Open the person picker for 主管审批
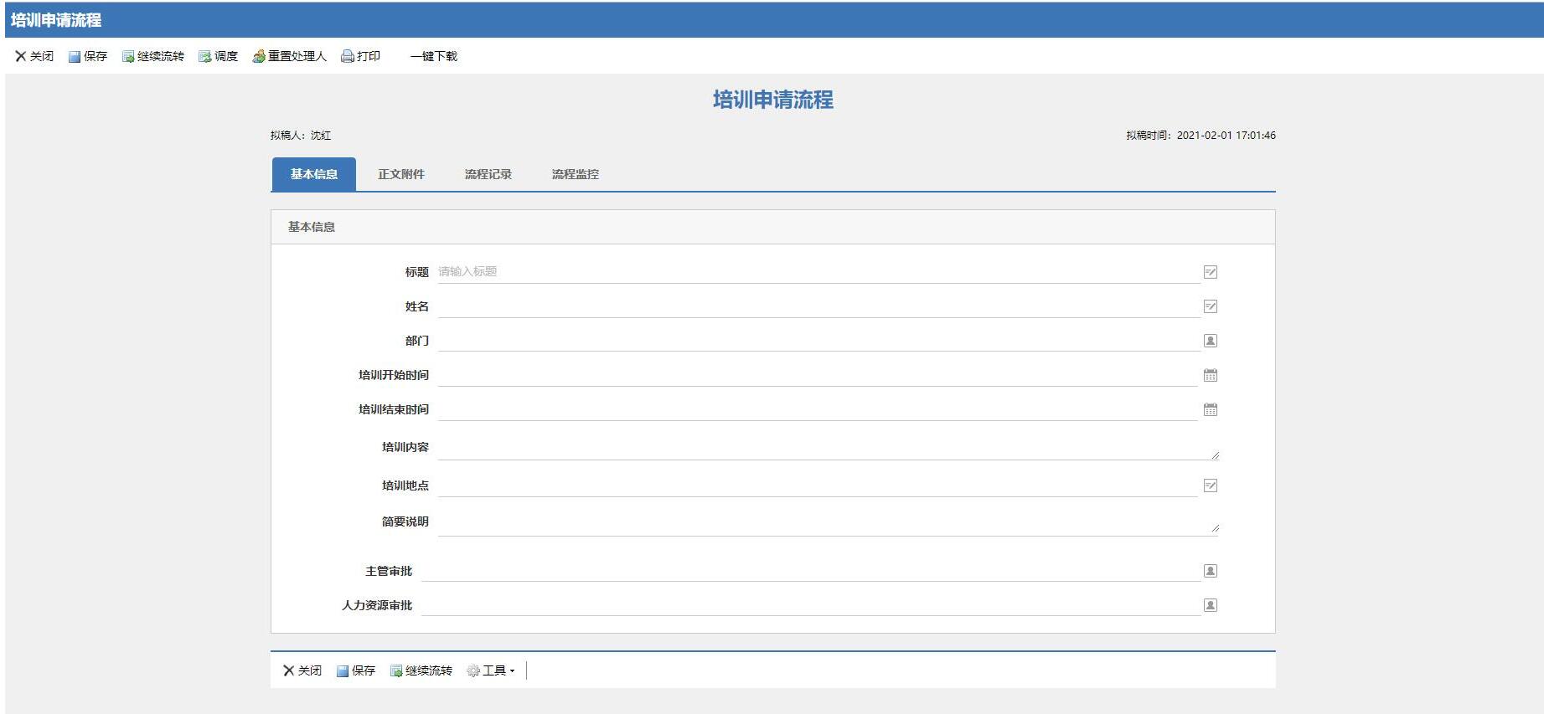This screenshot has height=714, width=1544. coord(1210,571)
